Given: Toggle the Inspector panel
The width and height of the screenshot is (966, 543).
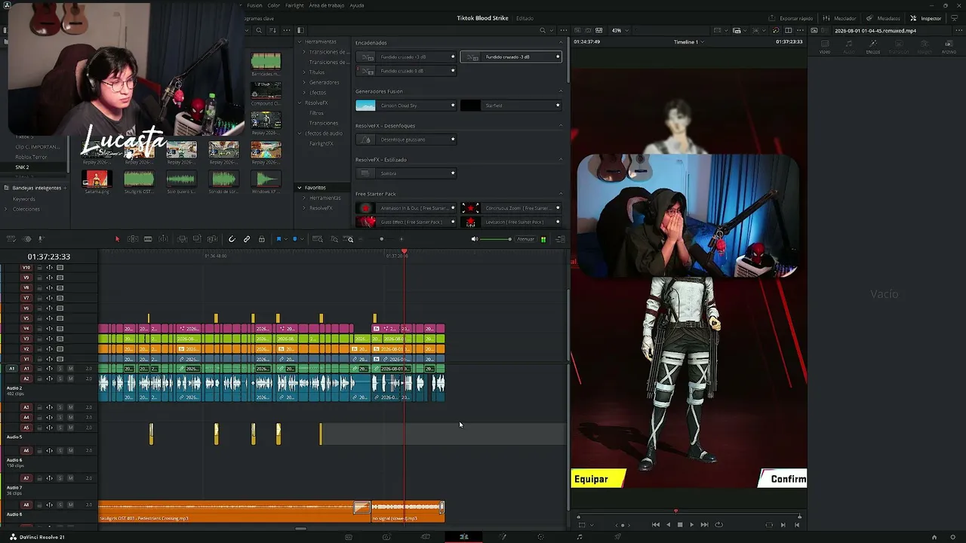Looking at the screenshot, I should (926, 18).
